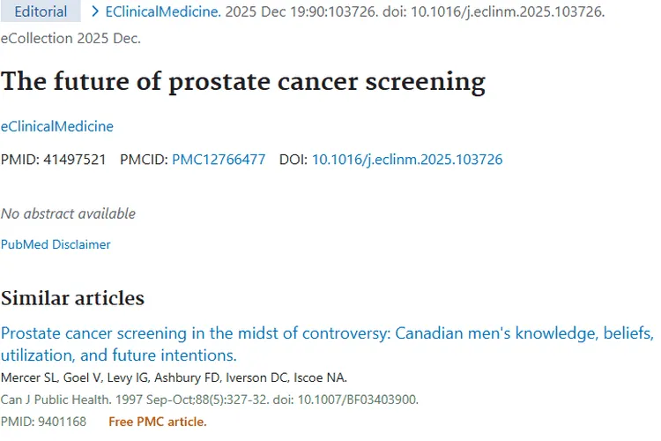The image size is (661, 441).
Task: Click the chevron before the EClinicalMedicine journal name
Action: point(96,11)
